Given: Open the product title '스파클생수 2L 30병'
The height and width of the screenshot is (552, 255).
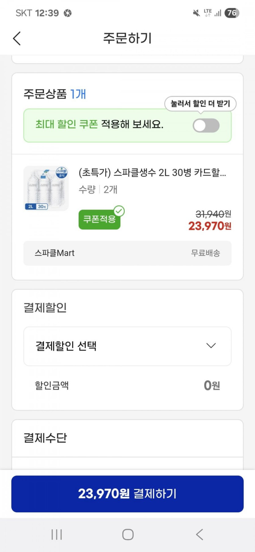Looking at the screenshot, I should pyautogui.click(x=152, y=173).
